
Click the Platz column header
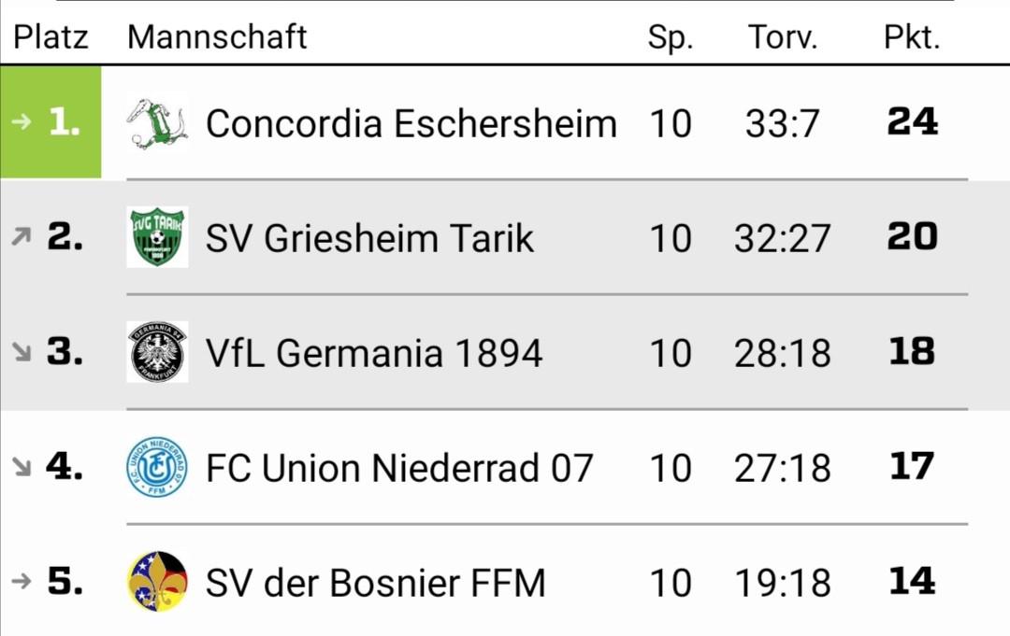[x=50, y=36]
